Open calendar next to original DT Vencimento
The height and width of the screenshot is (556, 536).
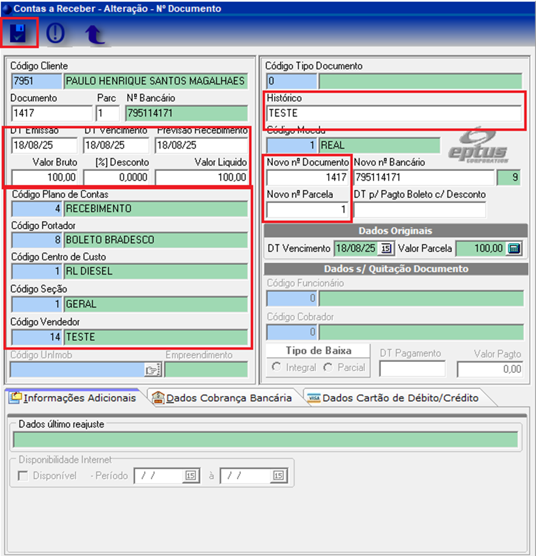click(386, 249)
